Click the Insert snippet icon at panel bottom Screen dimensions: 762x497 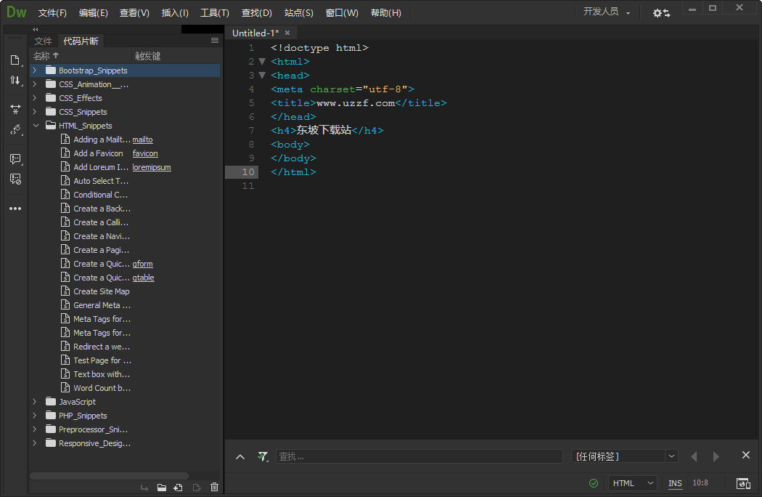point(144,488)
